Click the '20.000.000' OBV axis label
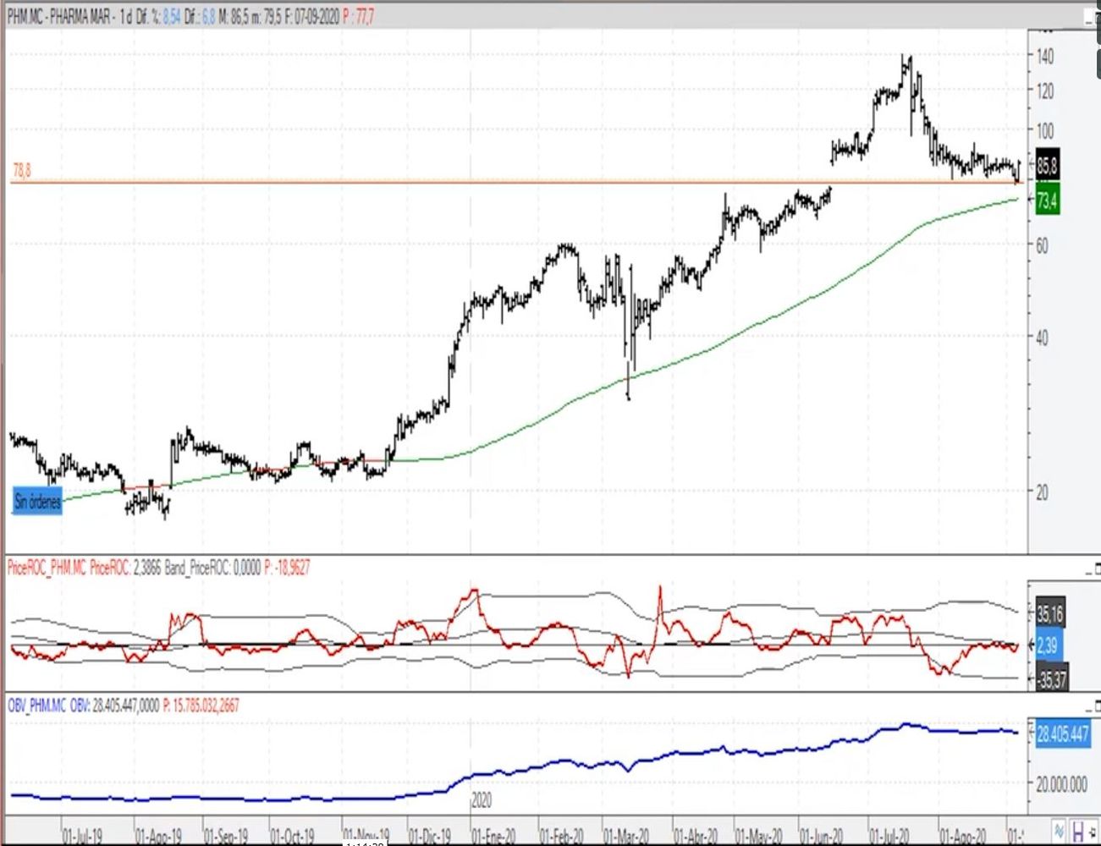This screenshot has width=1101, height=846. 1062,785
